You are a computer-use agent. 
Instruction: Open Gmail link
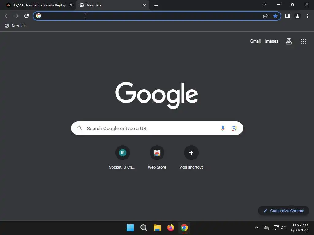[255, 41]
